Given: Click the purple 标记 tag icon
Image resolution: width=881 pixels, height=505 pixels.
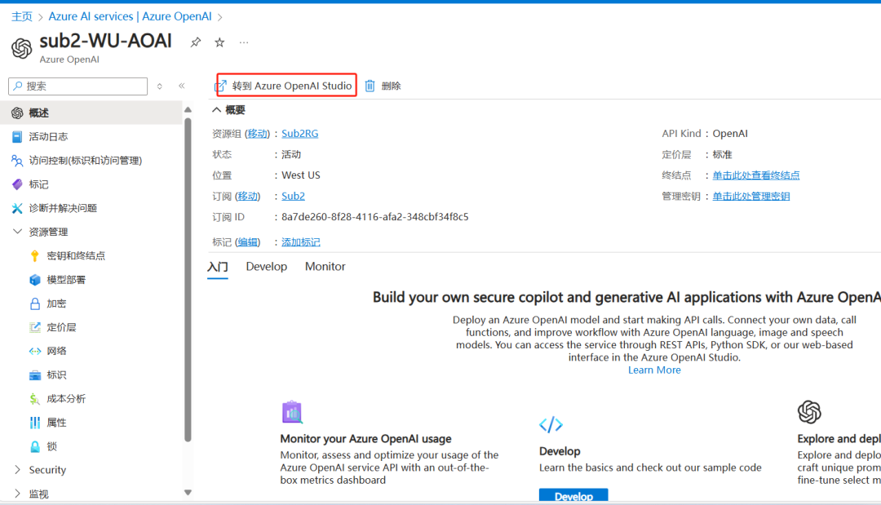Looking at the screenshot, I should click(17, 184).
